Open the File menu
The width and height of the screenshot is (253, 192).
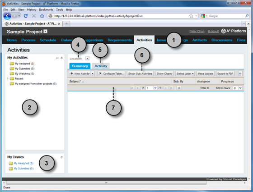(5, 9)
